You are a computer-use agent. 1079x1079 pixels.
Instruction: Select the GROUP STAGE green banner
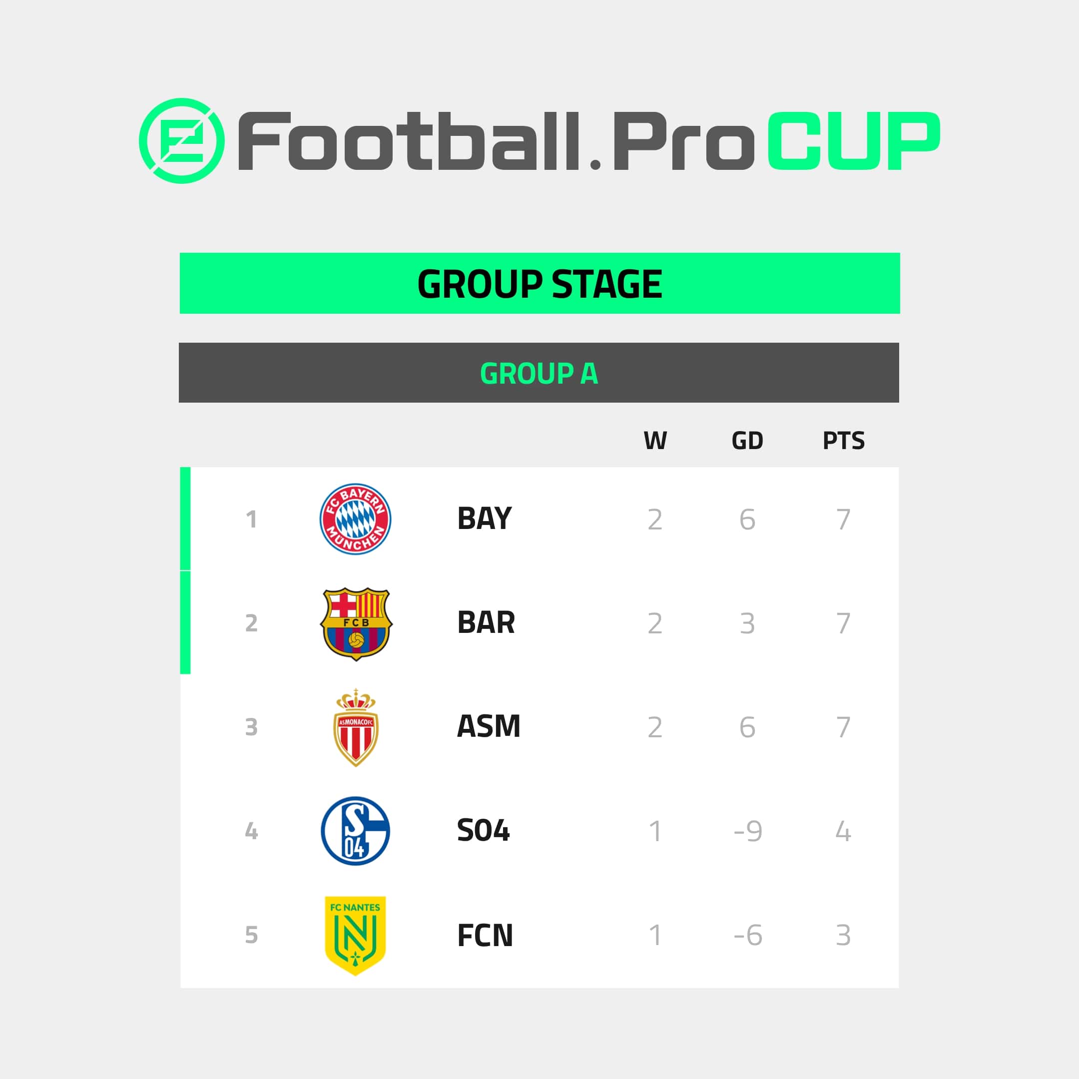pyautogui.click(x=539, y=283)
